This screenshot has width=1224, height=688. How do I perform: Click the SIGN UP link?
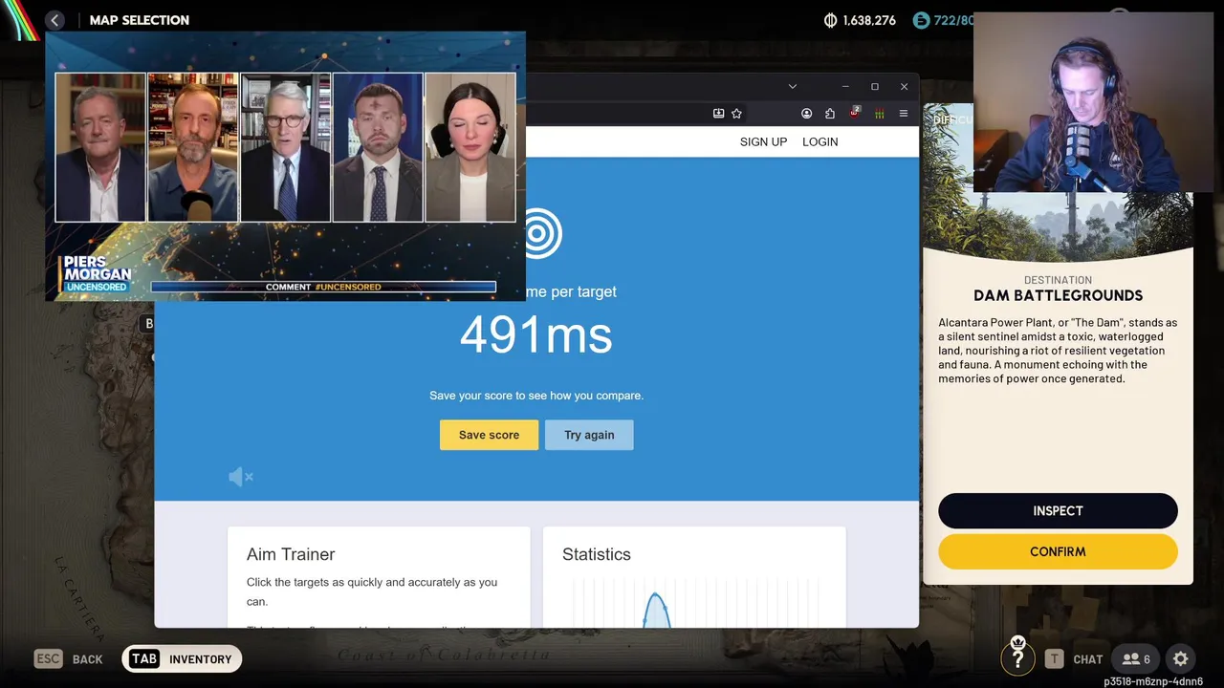click(763, 141)
